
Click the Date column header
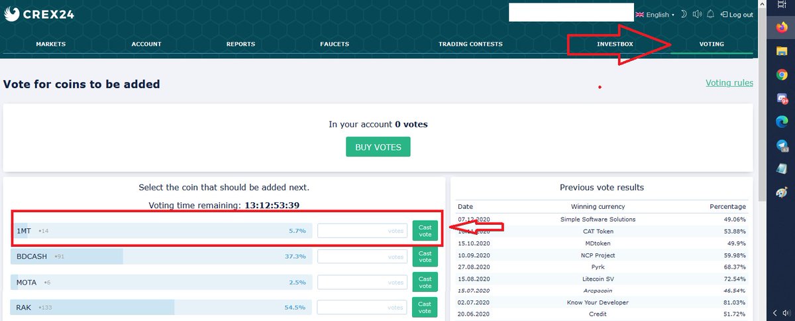(x=466, y=206)
